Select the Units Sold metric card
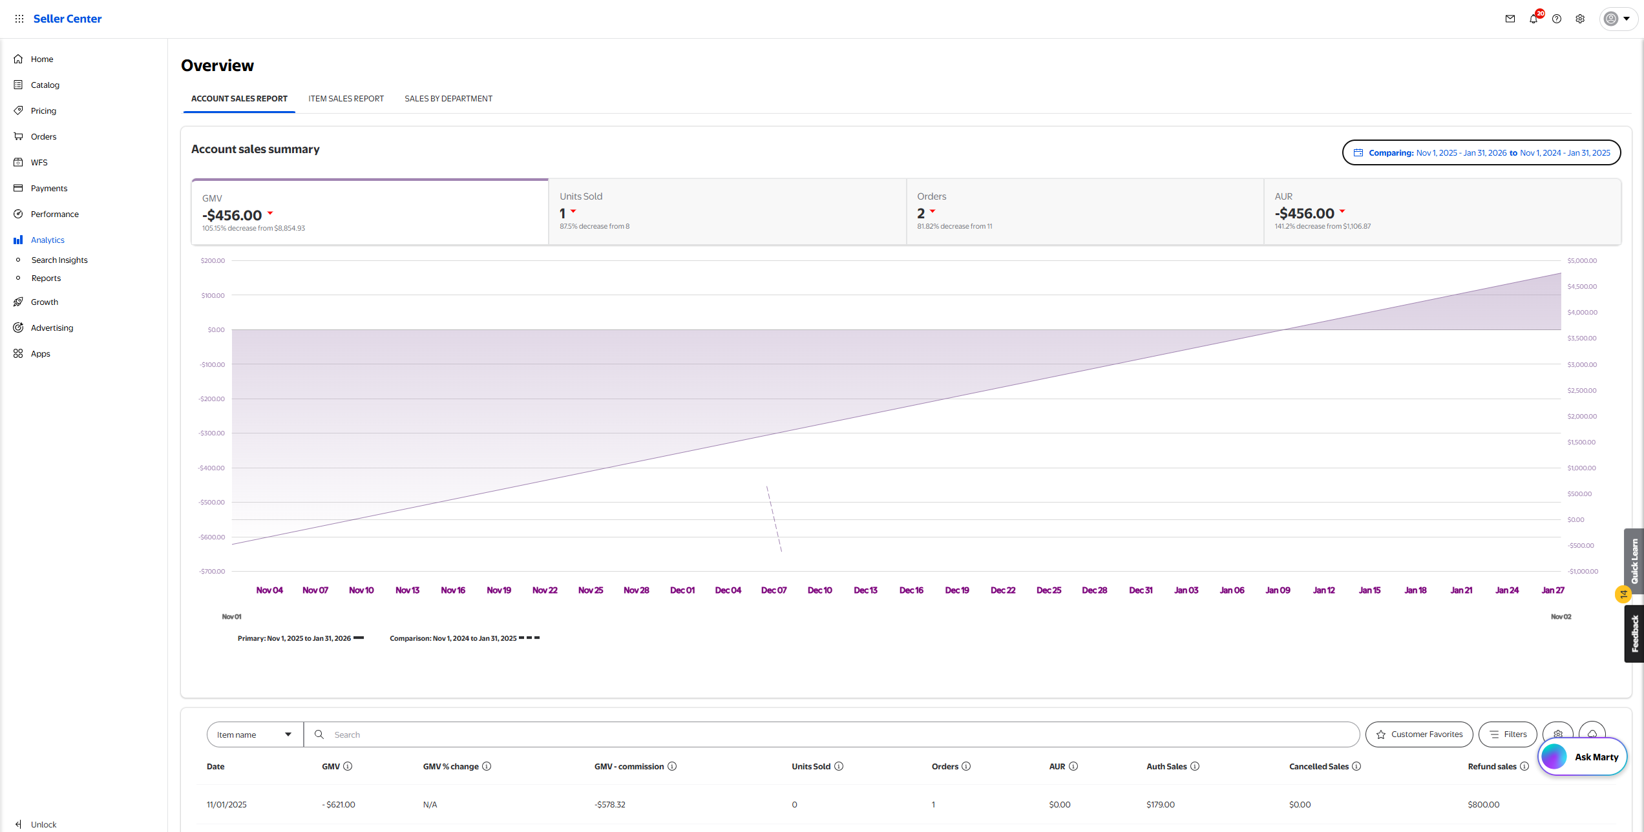This screenshot has width=1644, height=832. [x=728, y=212]
